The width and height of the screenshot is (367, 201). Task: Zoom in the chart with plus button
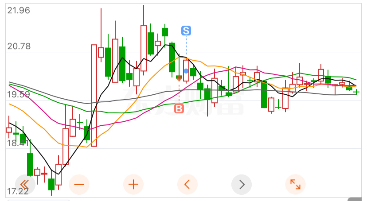(x=133, y=185)
